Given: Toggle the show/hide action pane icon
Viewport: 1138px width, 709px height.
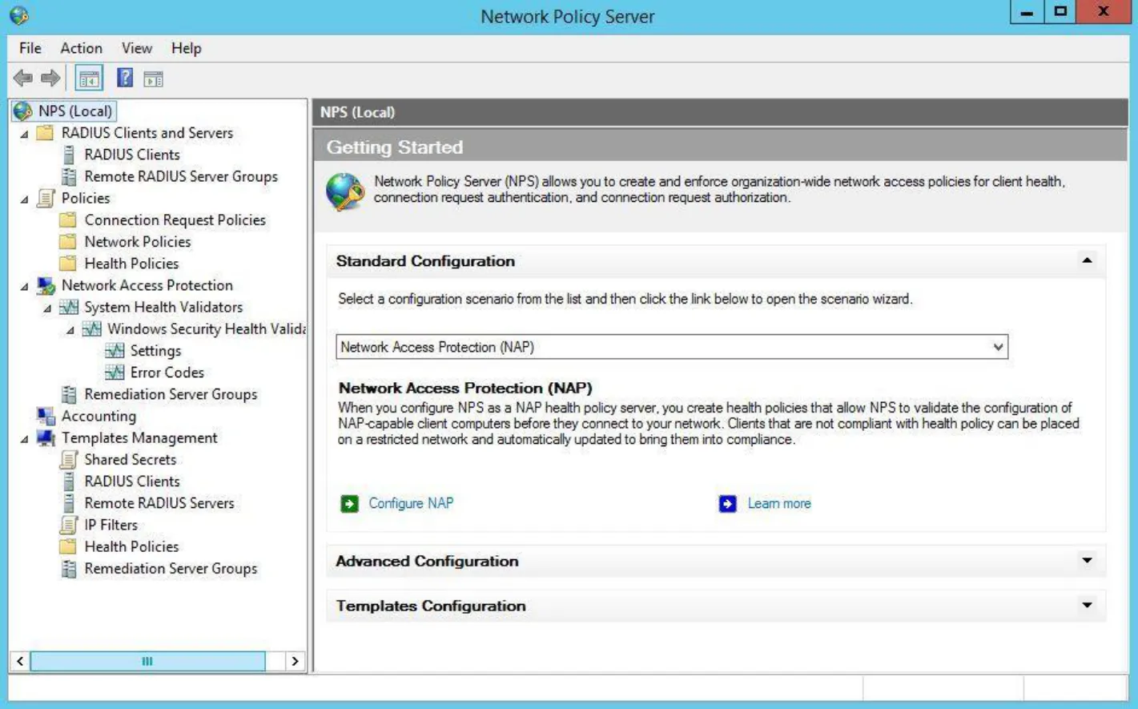Looking at the screenshot, I should click(153, 79).
